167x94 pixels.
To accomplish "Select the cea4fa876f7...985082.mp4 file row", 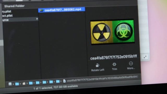I will 62,10.
